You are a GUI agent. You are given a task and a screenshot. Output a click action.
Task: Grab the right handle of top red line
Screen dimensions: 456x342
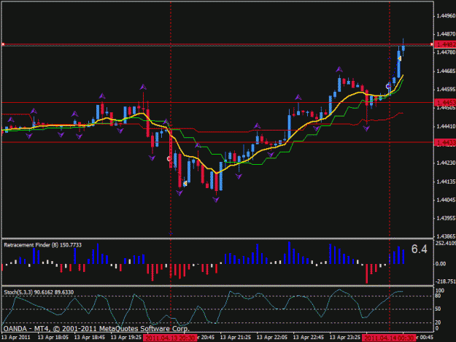[432, 44]
